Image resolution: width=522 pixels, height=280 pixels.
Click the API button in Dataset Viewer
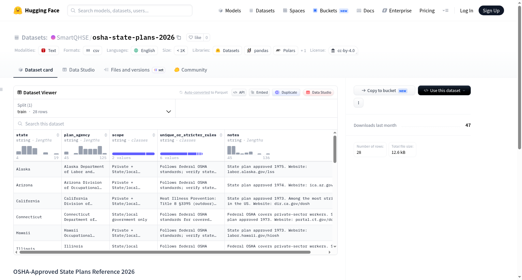pyautogui.click(x=239, y=92)
